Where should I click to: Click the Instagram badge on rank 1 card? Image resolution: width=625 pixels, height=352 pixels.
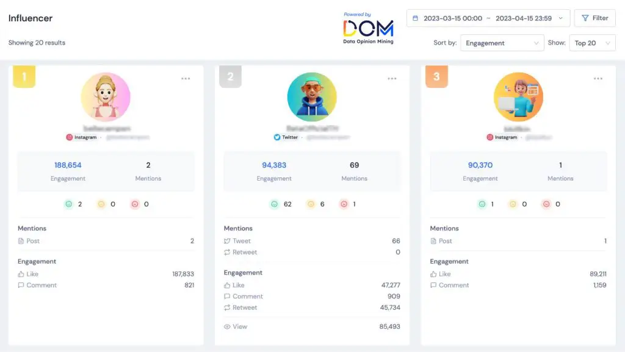coord(81,137)
